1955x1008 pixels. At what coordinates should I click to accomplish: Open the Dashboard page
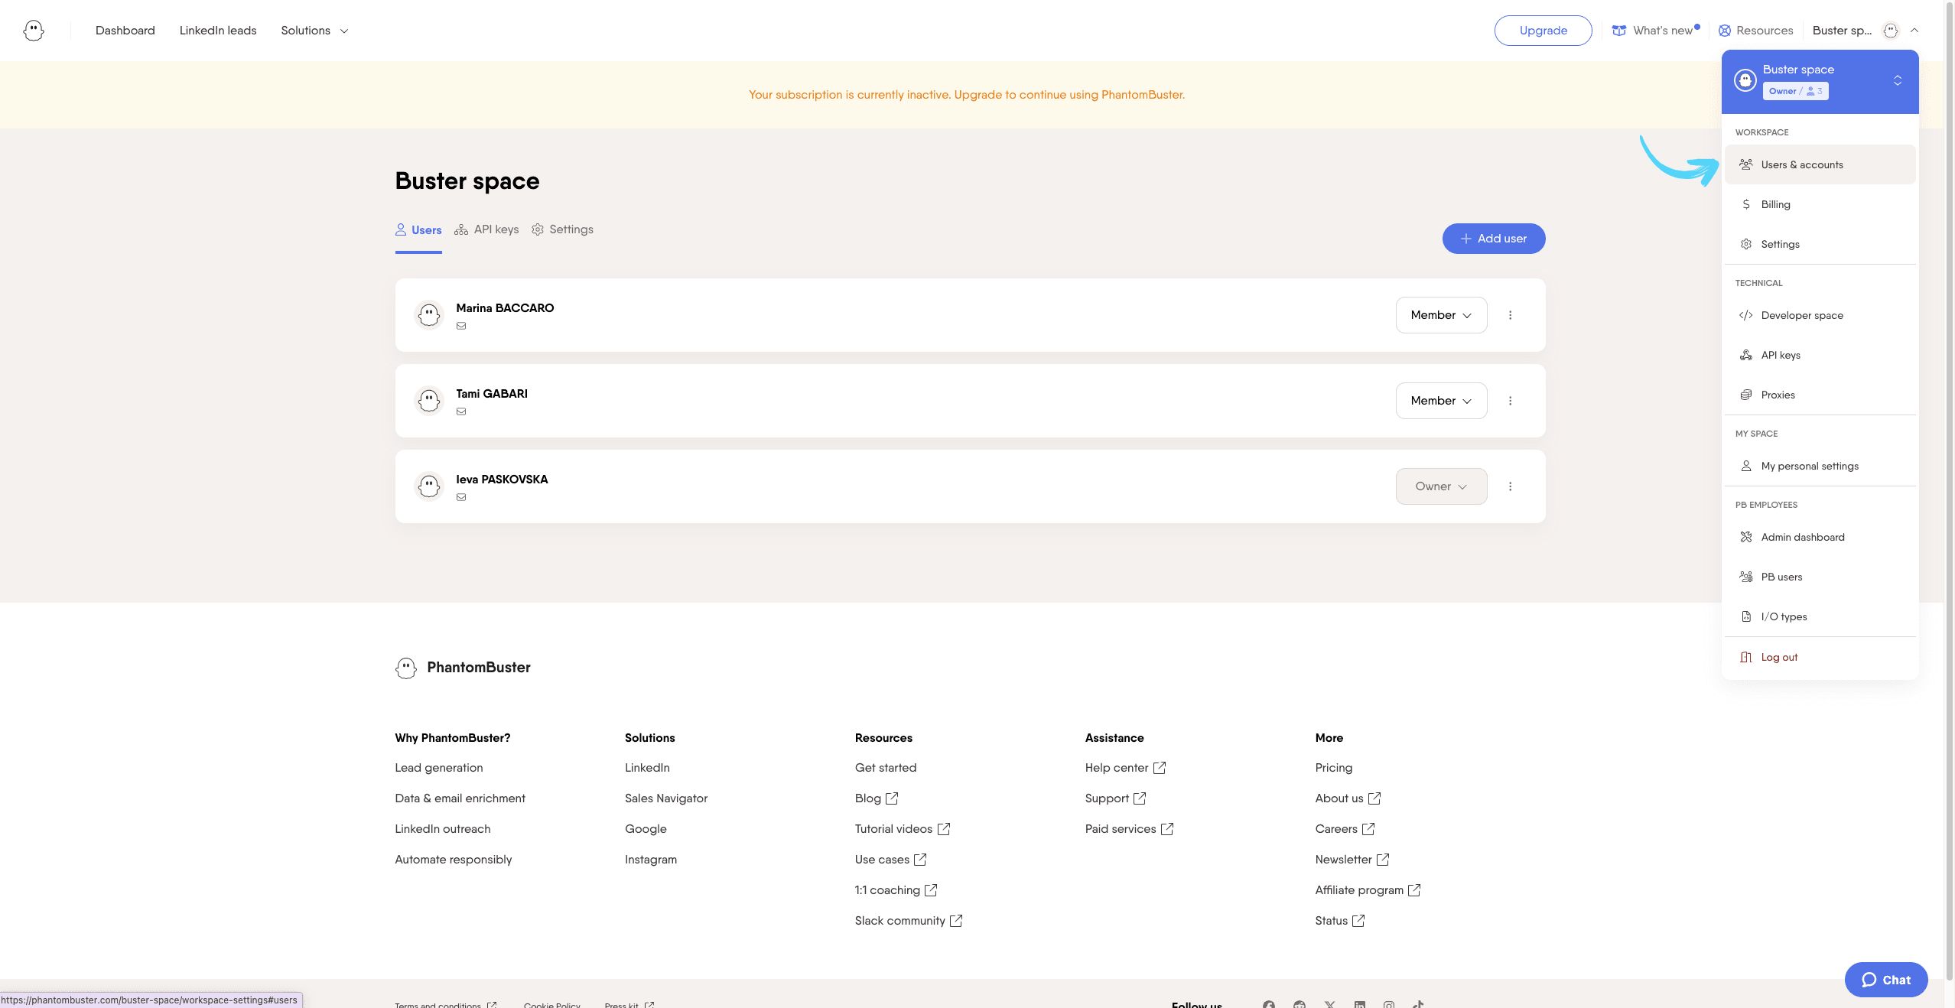pos(125,31)
